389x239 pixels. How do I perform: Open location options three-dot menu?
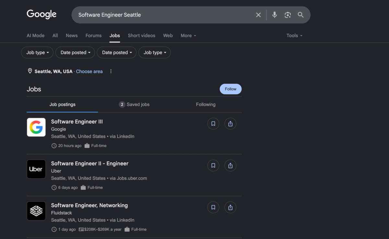pyautogui.click(x=111, y=71)
